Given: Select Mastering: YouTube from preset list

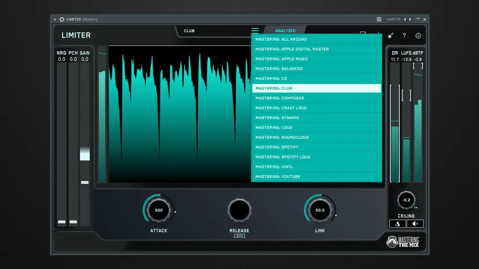Looking at the screenshot, I should coord(317,177).
